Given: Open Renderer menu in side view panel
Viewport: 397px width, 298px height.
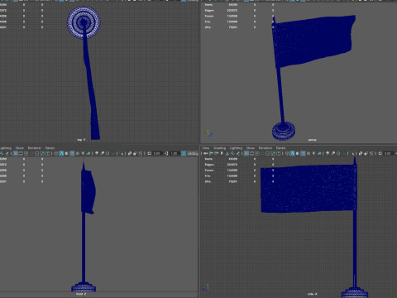Looking at the screenshot, I should click(265, 148).
